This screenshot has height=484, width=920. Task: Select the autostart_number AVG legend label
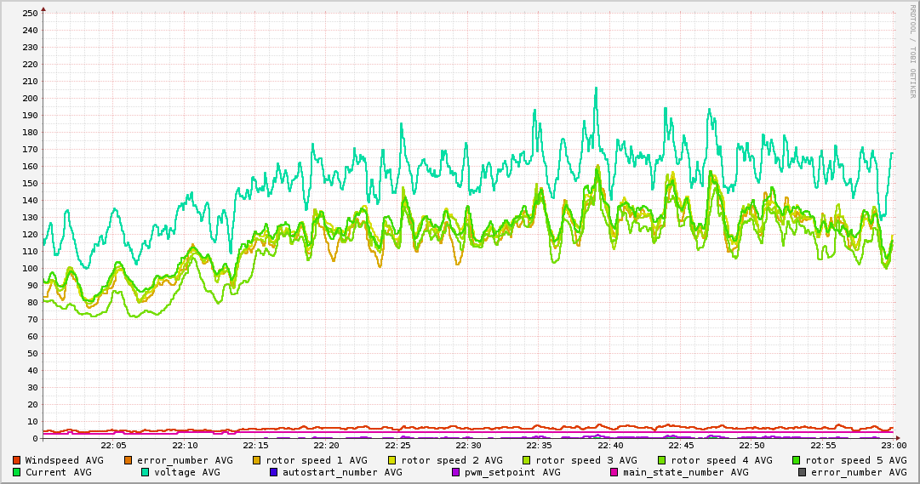pyautogui.click(x=342, y=472)
